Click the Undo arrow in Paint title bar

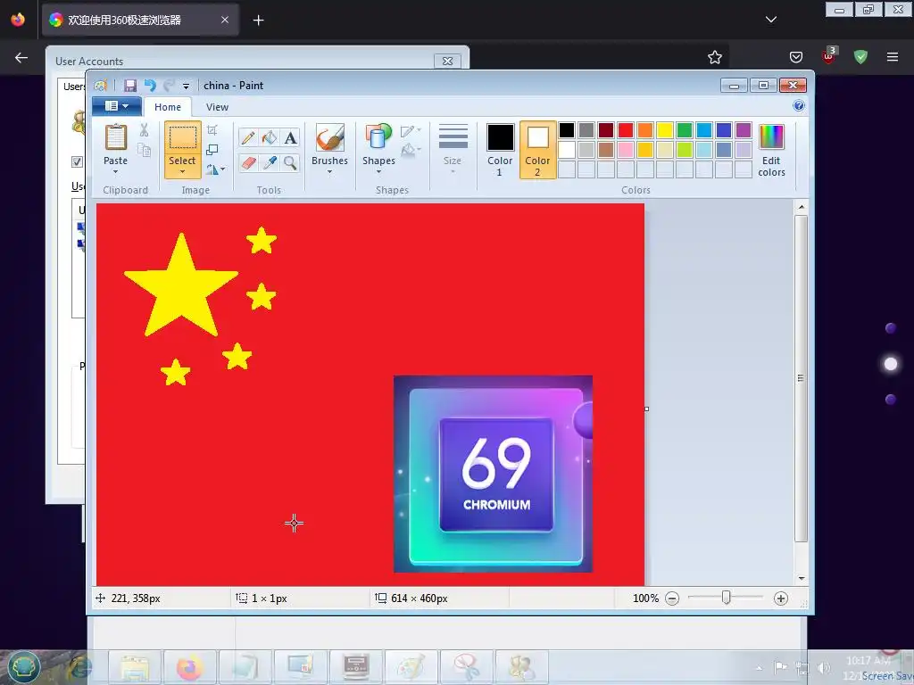tap(150, 86)
